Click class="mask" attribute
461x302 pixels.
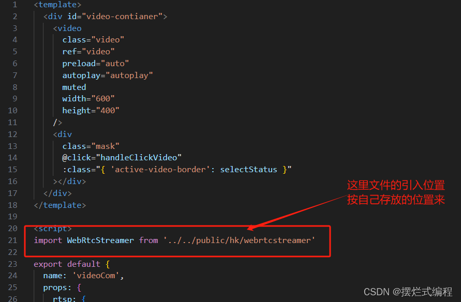pyautogui.click(x=91, y=146)
